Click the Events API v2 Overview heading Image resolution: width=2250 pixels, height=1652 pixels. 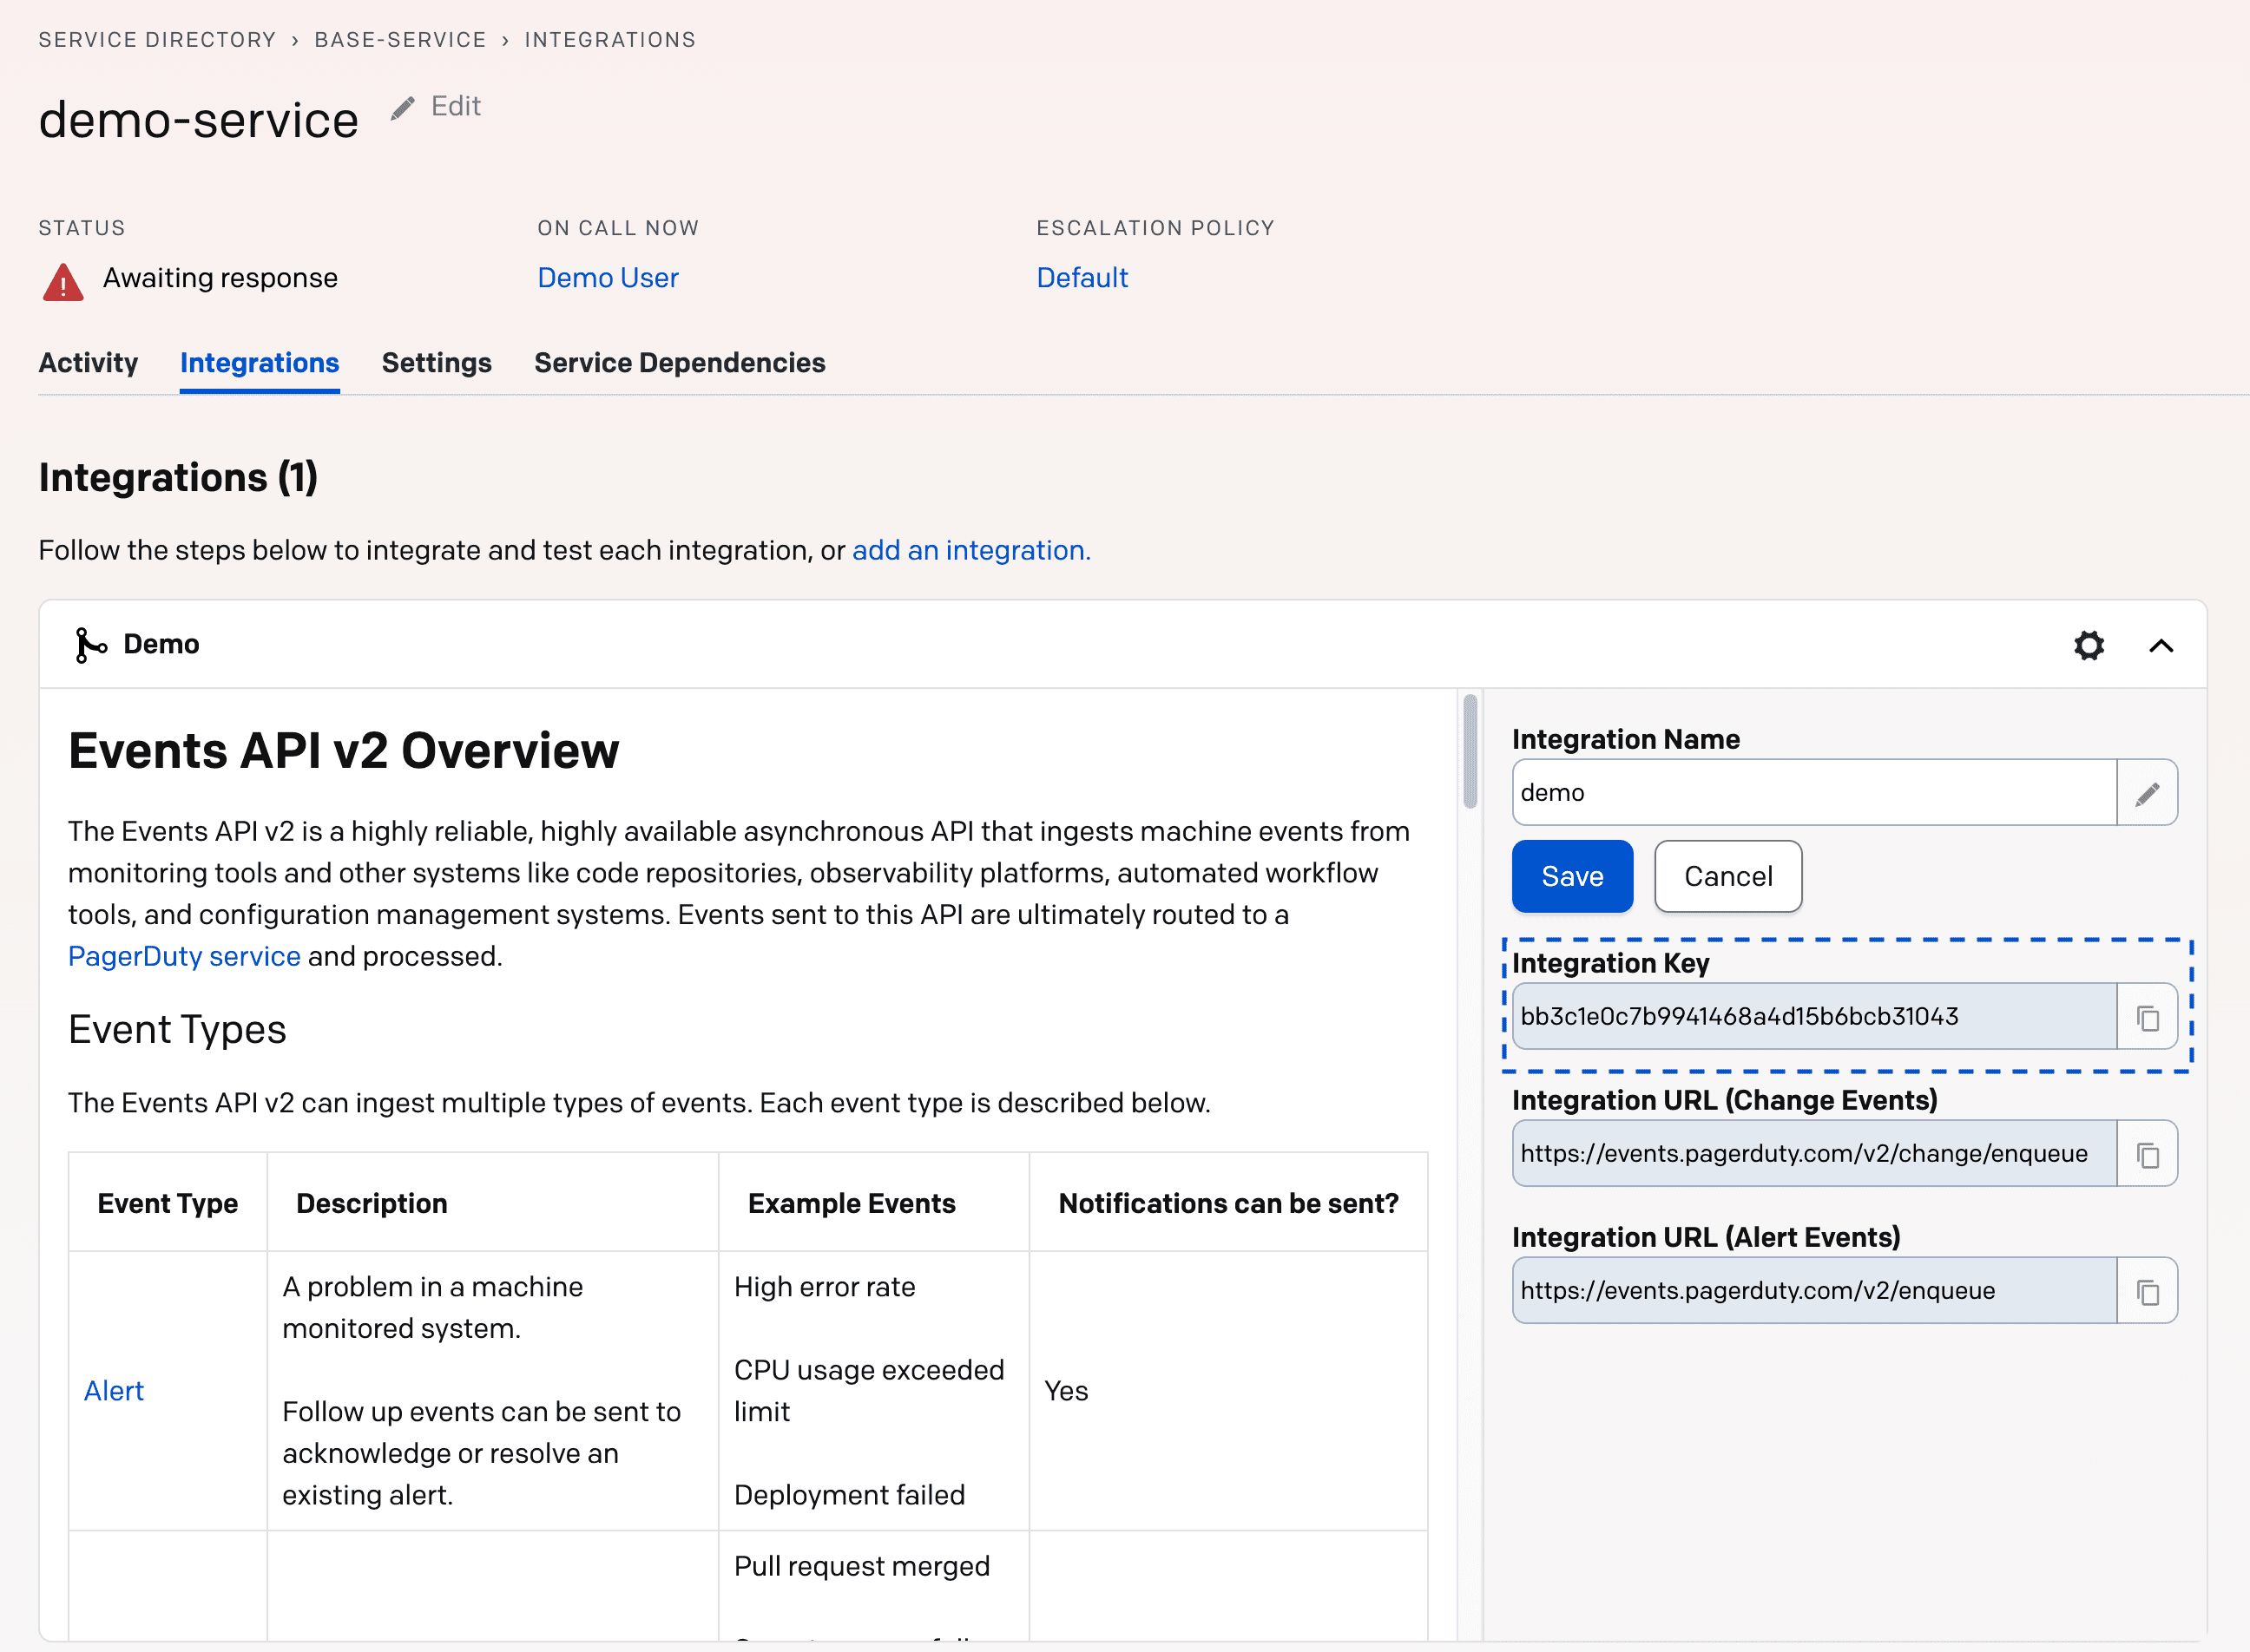coord(343,751)
